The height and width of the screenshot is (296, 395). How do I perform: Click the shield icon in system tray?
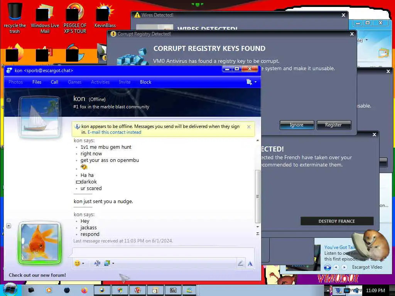pyautogui.click(x=338, y=291)
